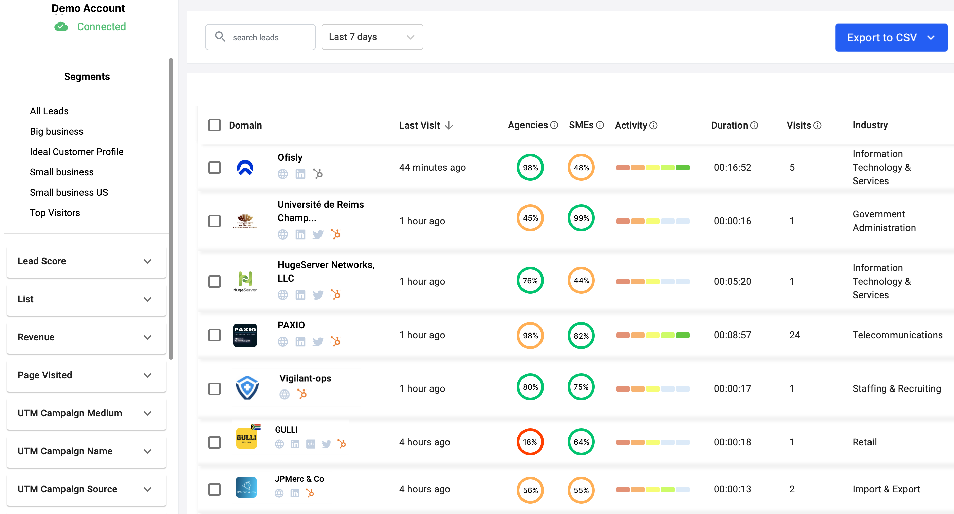The height and width of the screenshot is (514, 954).
Task: Click the sidebar vertical scrollbar
Action: (171, 208)
